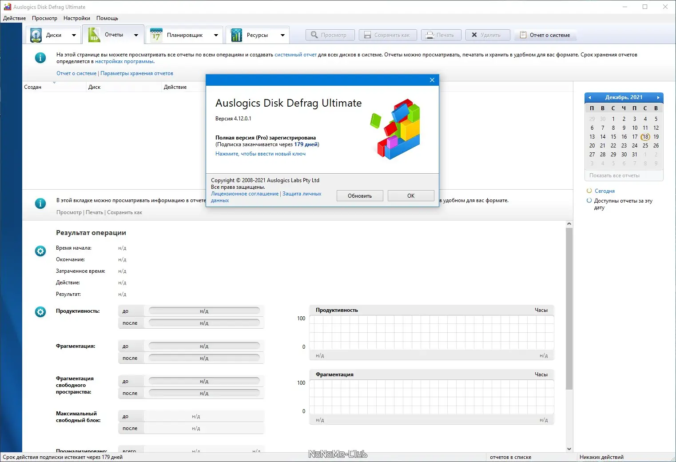Screen dimensions: 676x462
Task: Click the gear icon beside Продуктивность
Action: (x=40, y=312)
